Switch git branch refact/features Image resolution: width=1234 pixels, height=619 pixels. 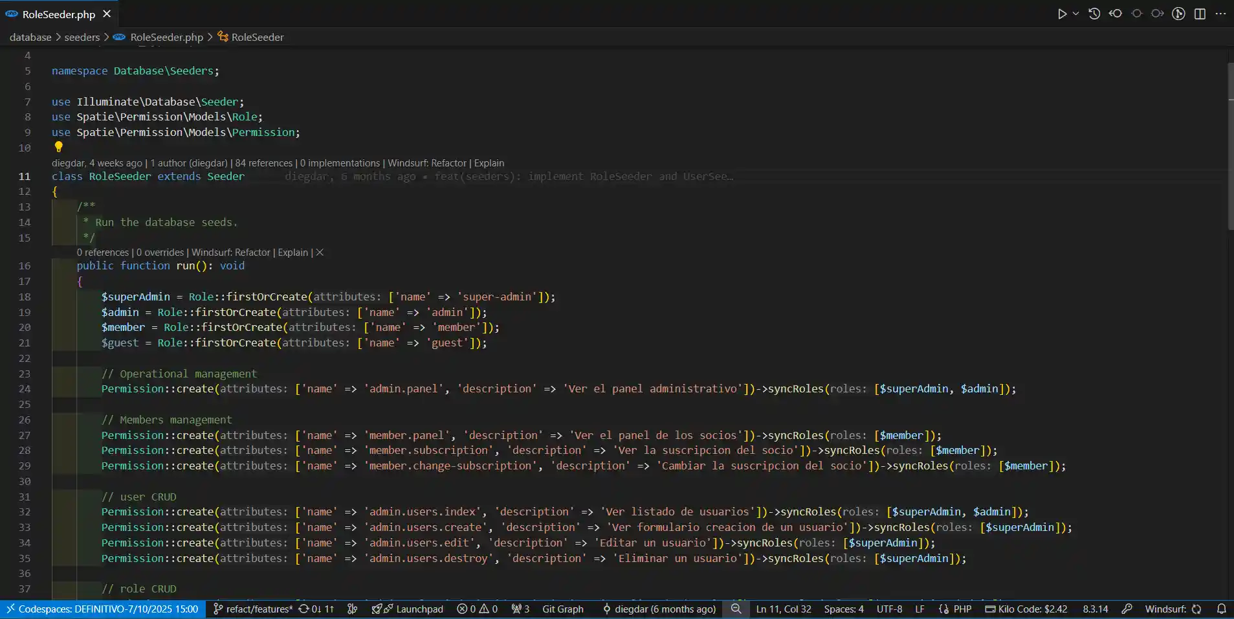tap(253, 609)
